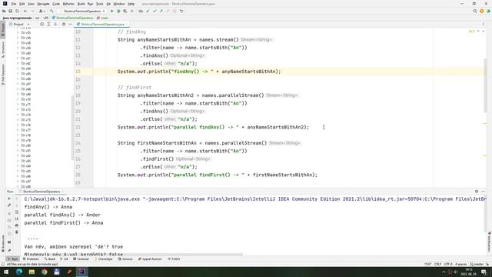Select ShortcutTerminalOperators.java editor tab
This screenshot has width=492, height=277.
(x=102, y=24)
